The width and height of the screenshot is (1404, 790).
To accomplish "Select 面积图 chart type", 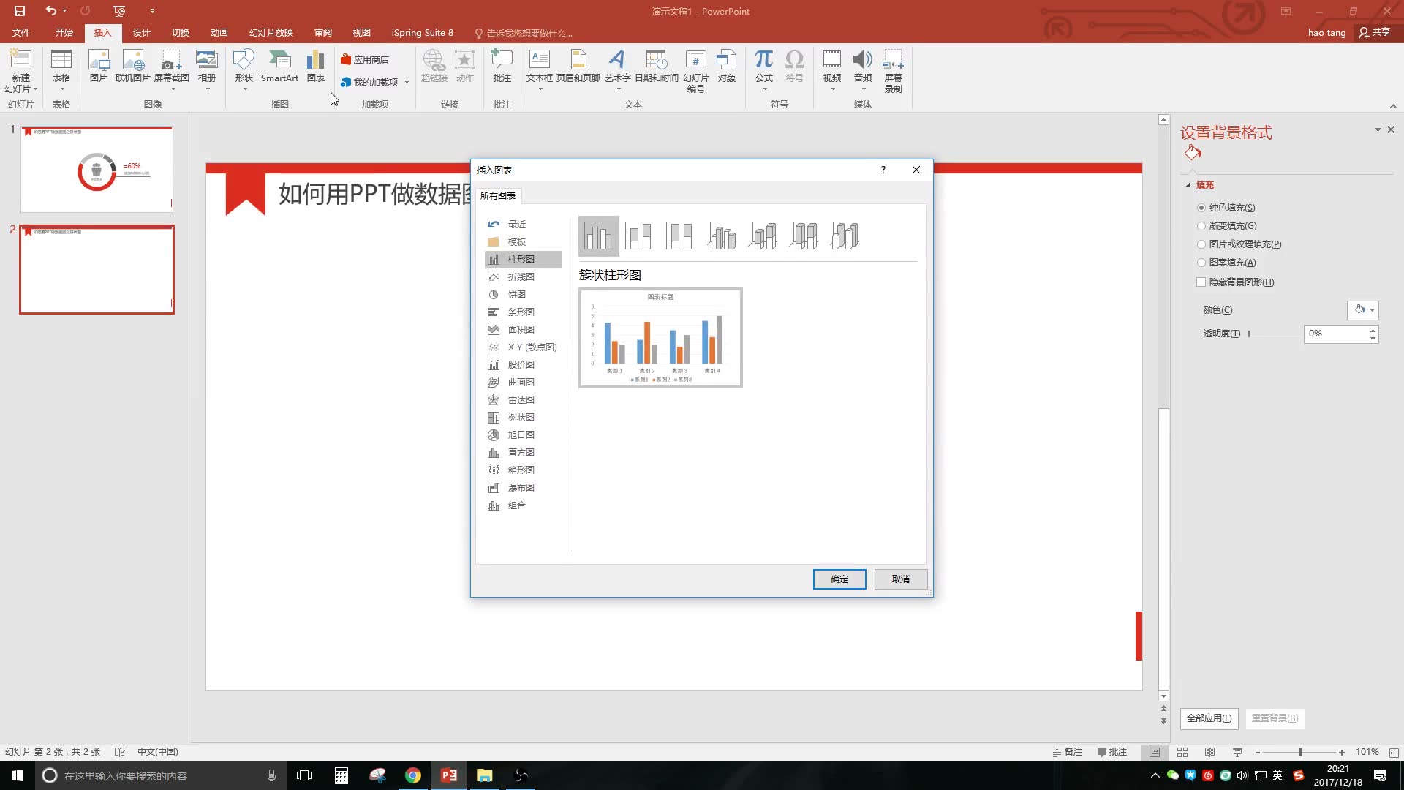I will [521, 329].
